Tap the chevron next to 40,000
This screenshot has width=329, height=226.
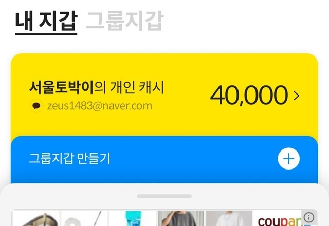pyautogui.click(x=297, y=96)
